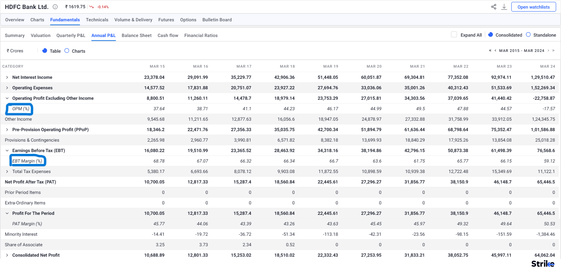561x272 pixels.
Task: Click the Net Profit After Tax (PAT) label
Action: (31, 182)
